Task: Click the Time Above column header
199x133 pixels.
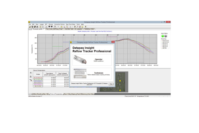Action: pyautogui.click(x=49, y=74)
